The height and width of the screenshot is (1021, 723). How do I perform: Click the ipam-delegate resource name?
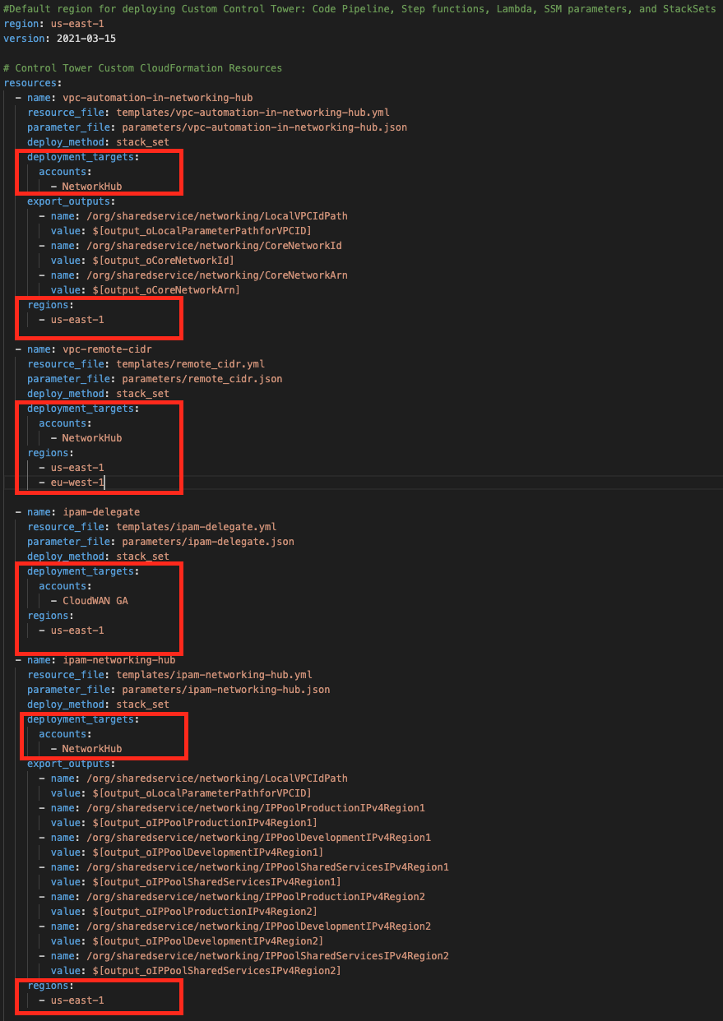click(103, 511)
